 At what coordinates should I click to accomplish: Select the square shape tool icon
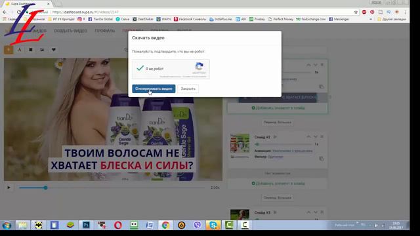pos(31,50)
